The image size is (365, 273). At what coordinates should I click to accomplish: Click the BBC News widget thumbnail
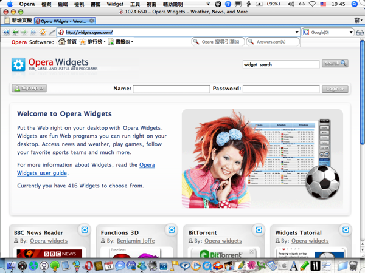pos(49,254)
